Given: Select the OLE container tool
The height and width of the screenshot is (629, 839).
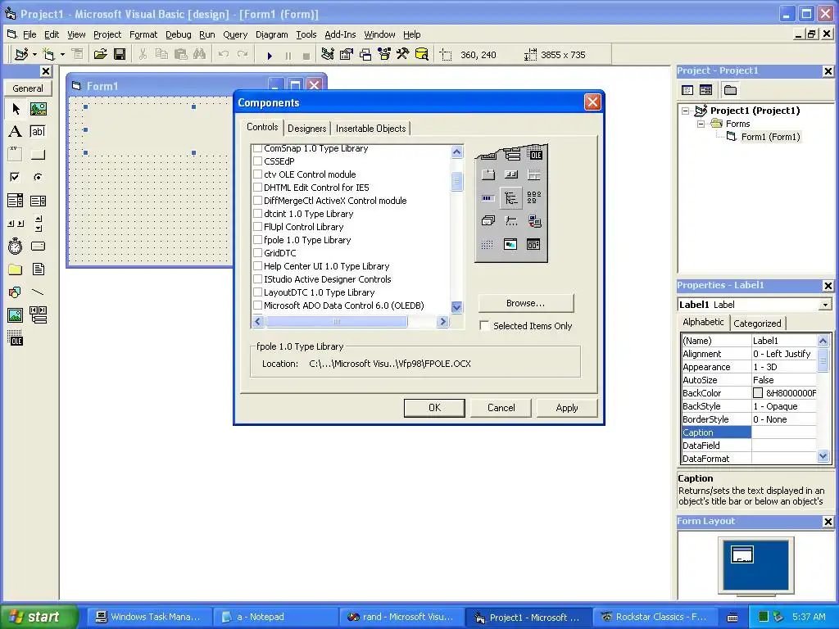Looking at the screenshot, I should coord(15,338).
